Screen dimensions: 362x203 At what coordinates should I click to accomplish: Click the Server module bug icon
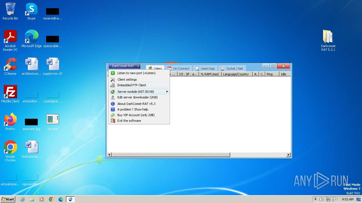tap(113, 92)
